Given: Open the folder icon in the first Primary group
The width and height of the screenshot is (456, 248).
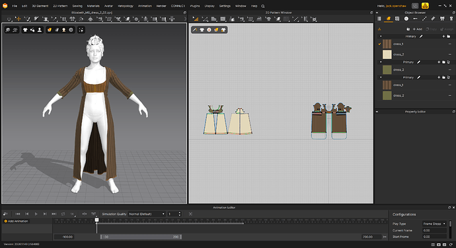Looking at the screenshot, I should tap(449, 36).
